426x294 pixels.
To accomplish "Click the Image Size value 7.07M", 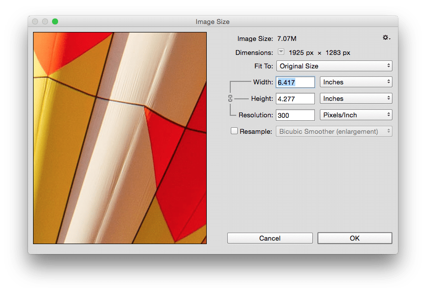I will pos(287,39).
